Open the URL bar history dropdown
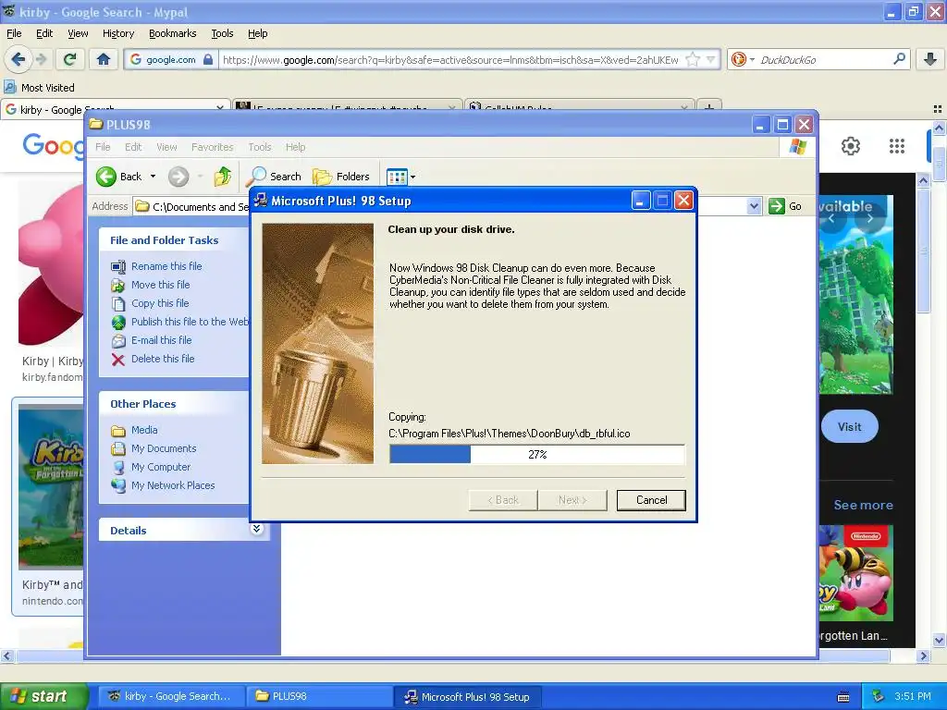This screenshot has width=947, height=710. (x=711, y=59)
